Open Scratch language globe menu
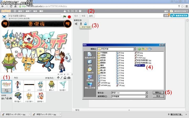Image resolution: width=189 pixels, height=118 pixels. pyautogui.click(x=15, y=11)
